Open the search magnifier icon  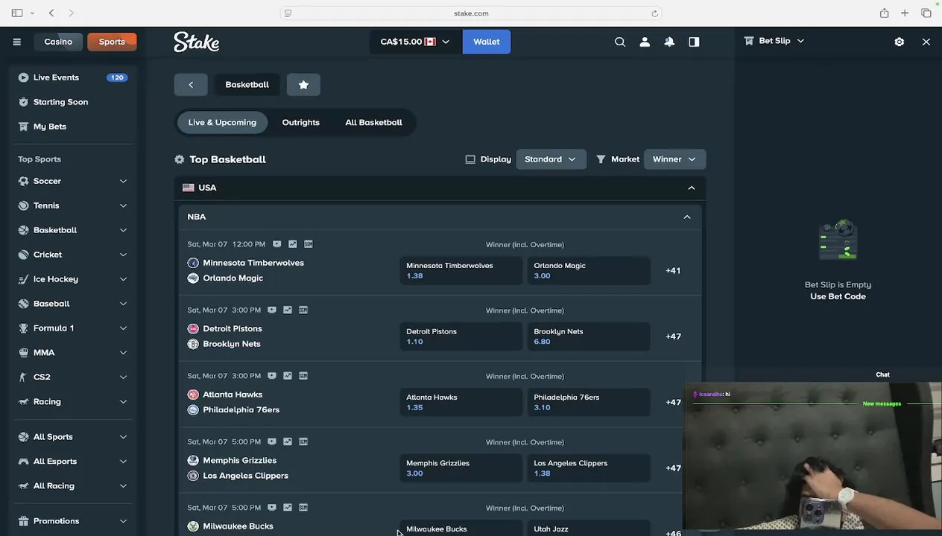(x=620, y=42)
